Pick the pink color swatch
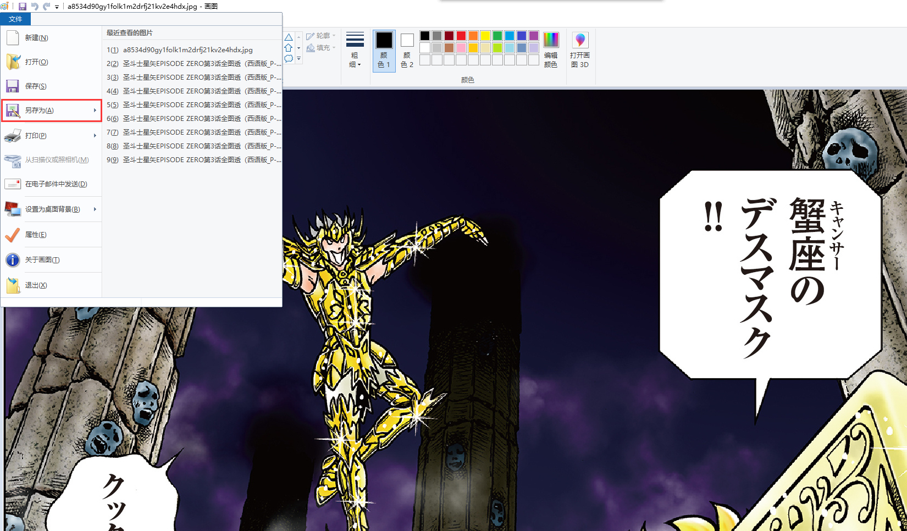The height and width of the screenshot is (531, 907). click(461, 48)
